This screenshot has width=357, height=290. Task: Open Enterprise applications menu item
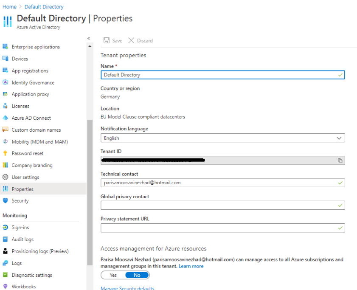click(x=36, y=47)
